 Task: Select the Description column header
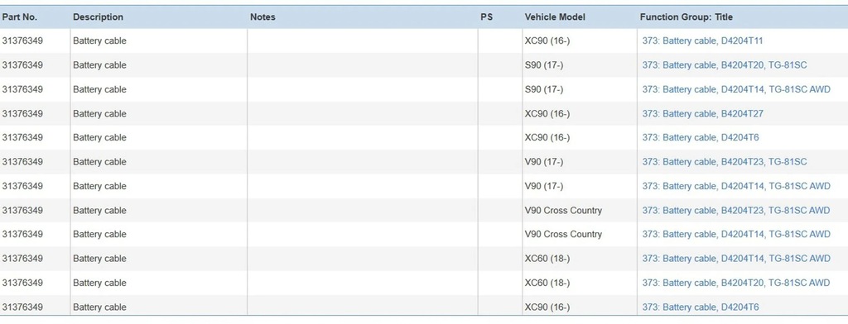click(x=98, y=17)
